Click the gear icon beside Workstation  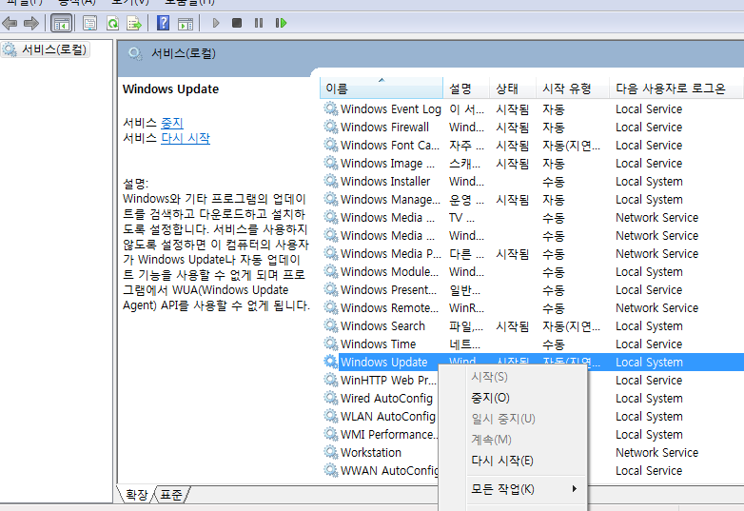click(x=331, y=452)
